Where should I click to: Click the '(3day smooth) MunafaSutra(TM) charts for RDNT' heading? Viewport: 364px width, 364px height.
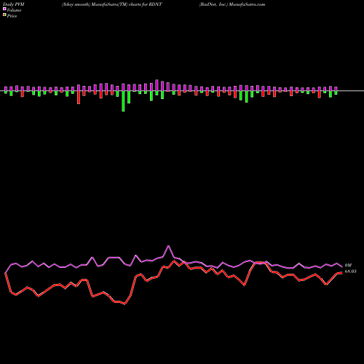click(x=111, y=4)
